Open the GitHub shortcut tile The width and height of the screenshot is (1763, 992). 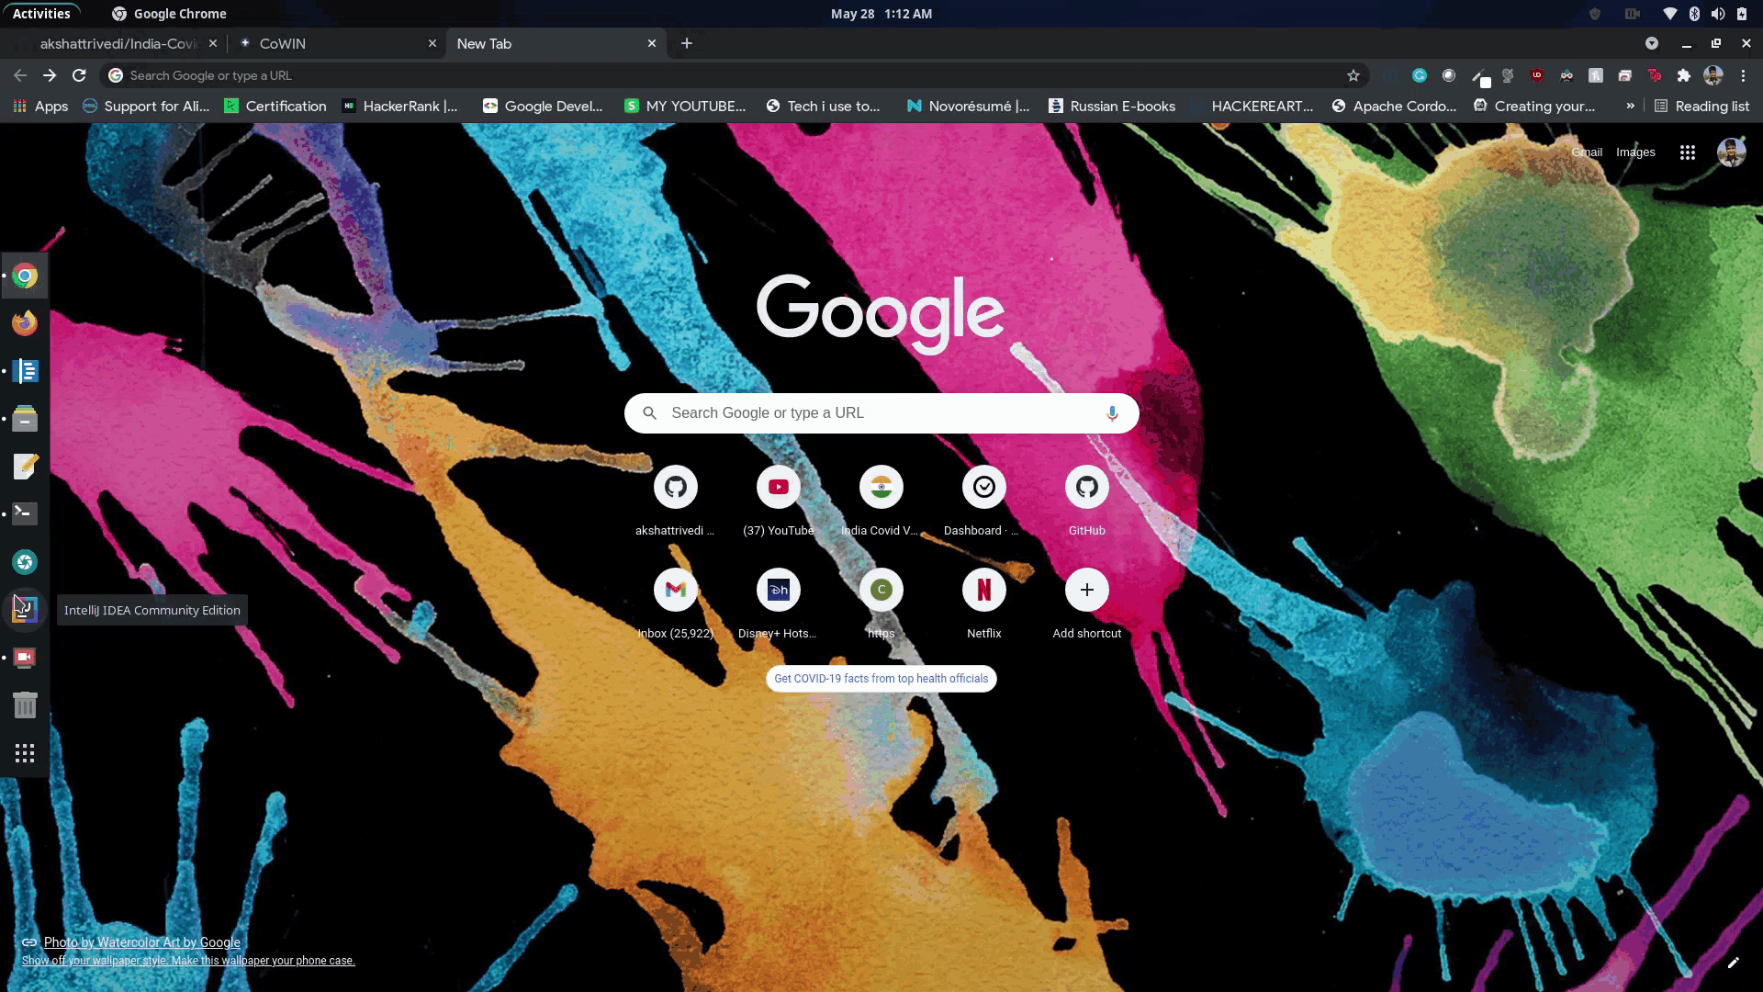[x=1086, y=487]
